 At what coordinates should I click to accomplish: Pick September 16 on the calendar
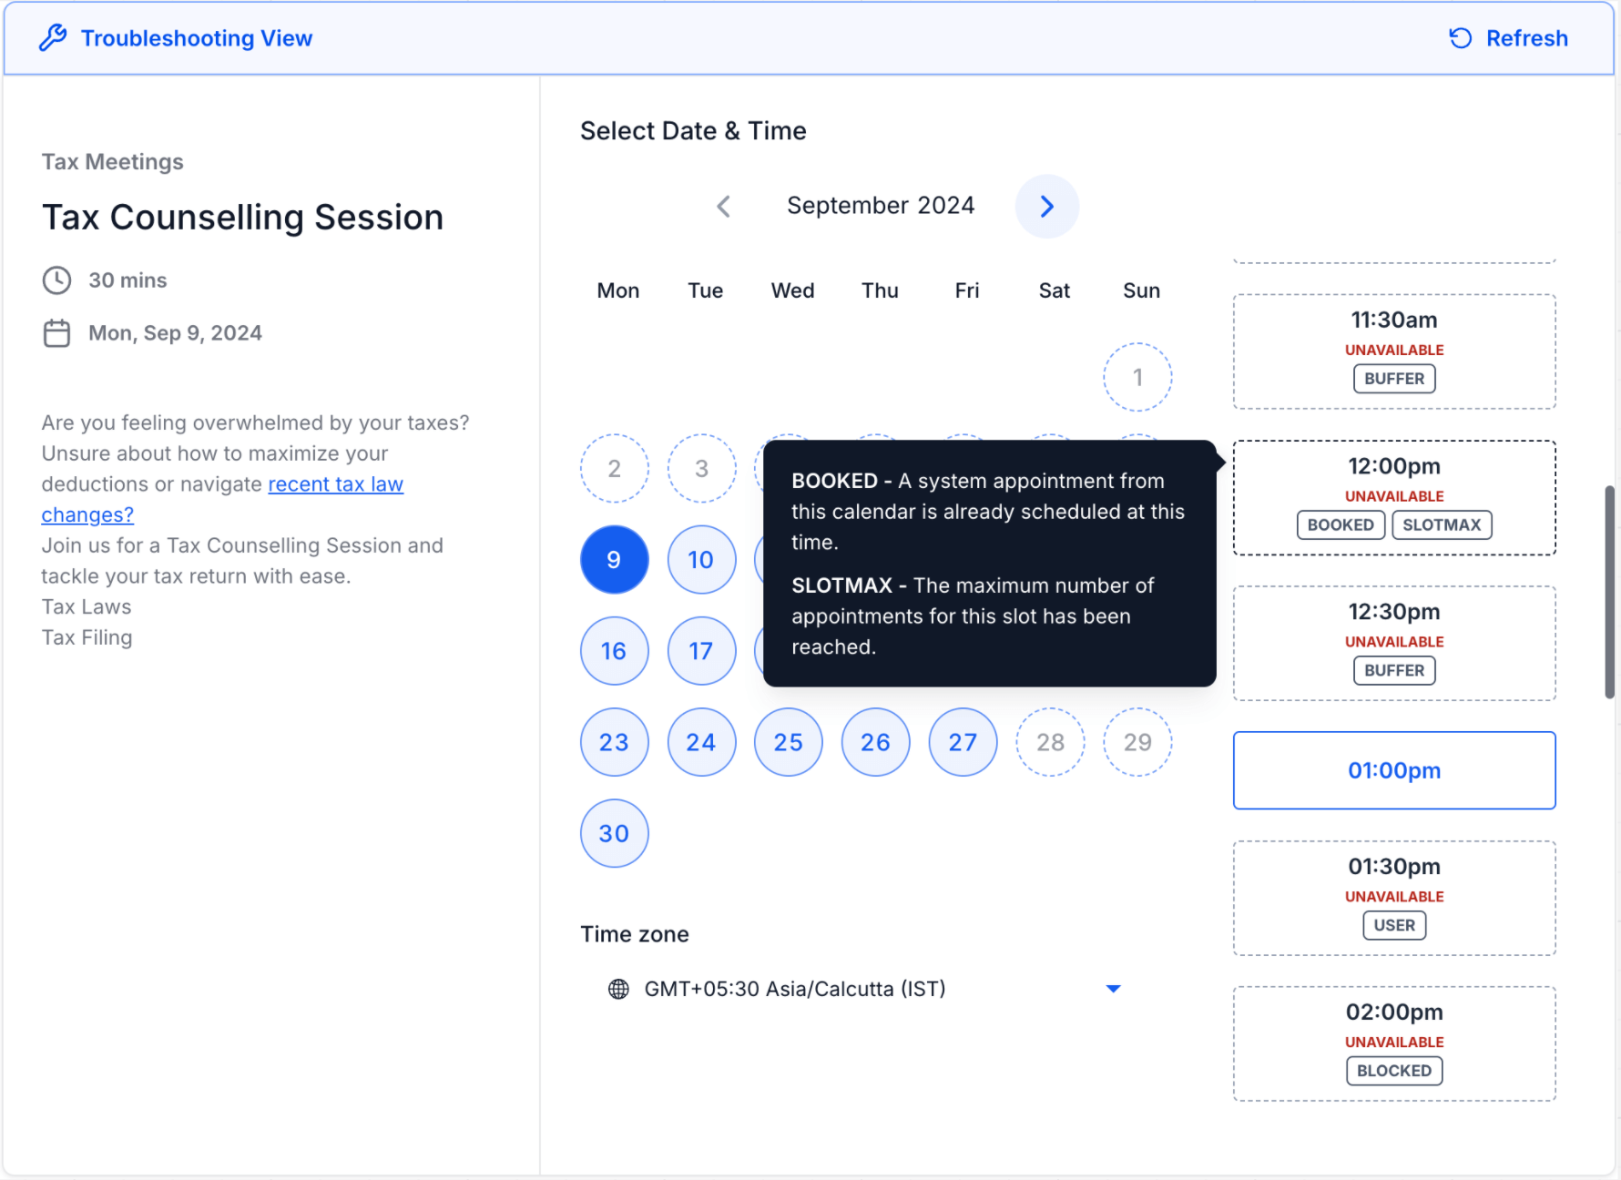(615, 651)
